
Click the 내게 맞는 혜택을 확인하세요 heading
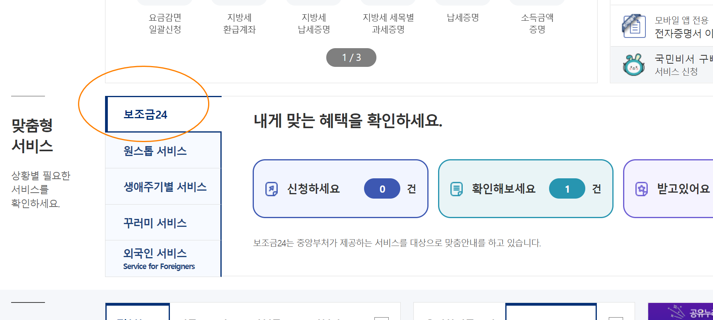[x=348, y=120]
